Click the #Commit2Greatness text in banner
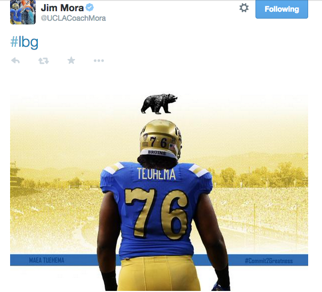Screen dimensions: 322x292 click(269, 261)
